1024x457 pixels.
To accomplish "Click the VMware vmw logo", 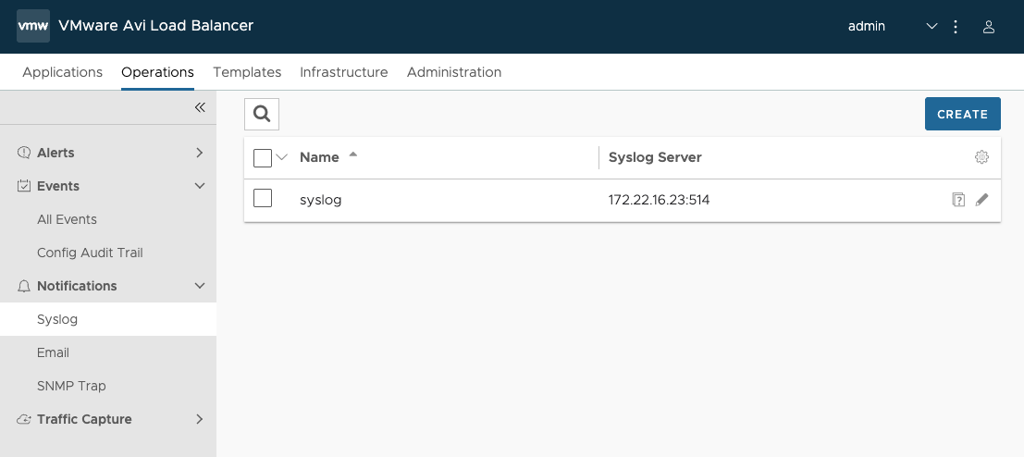I will click(x=33, y=26).
